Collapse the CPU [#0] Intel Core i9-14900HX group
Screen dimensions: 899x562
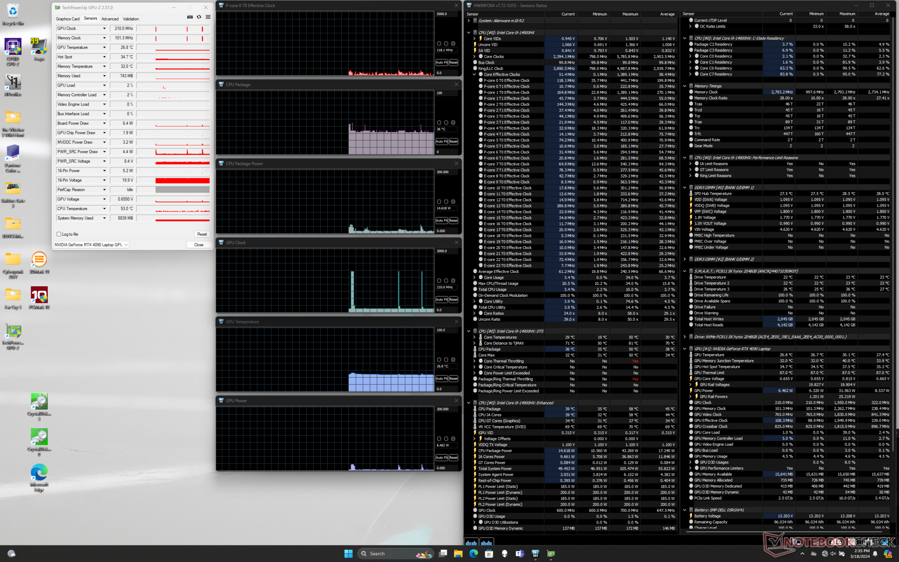[x=469, y=33]
